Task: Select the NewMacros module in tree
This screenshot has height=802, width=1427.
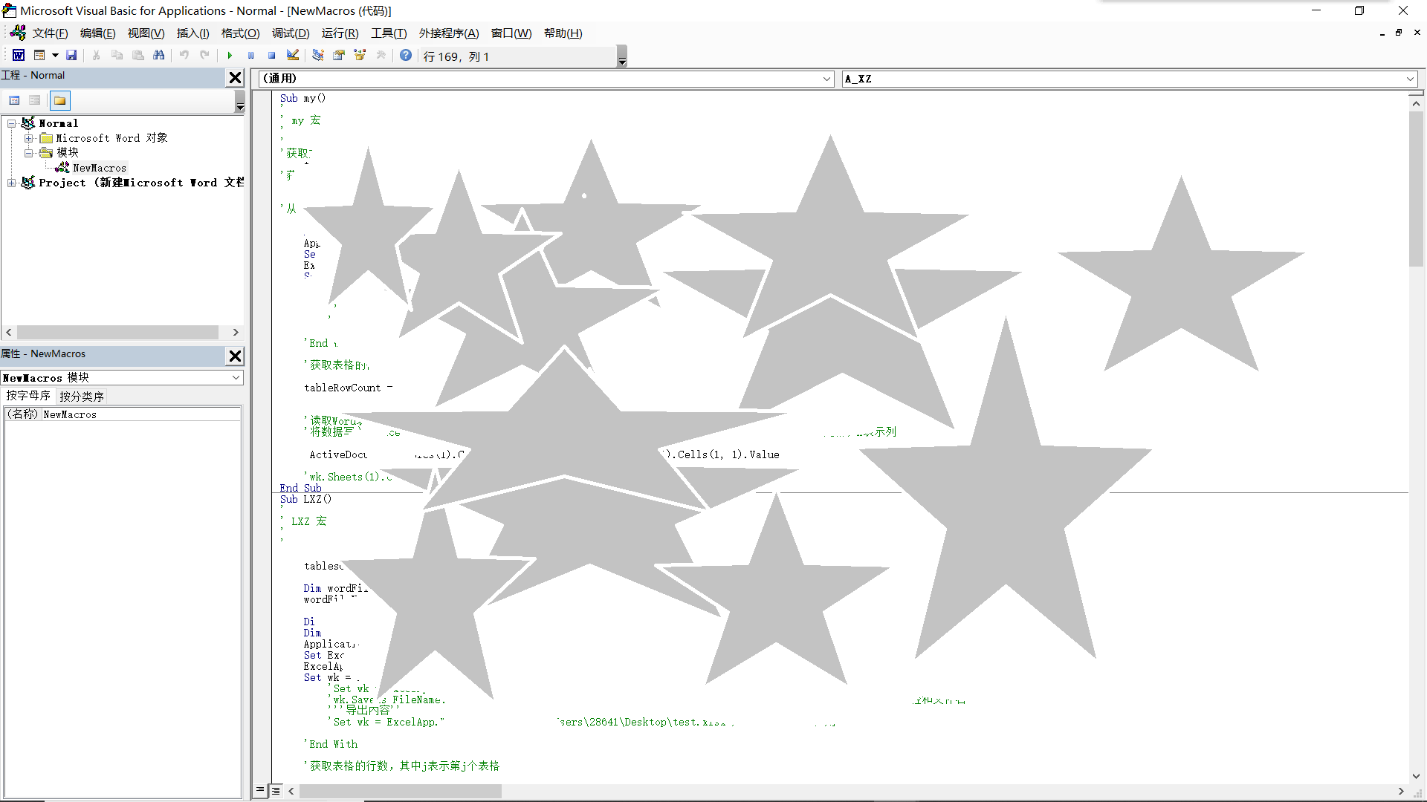Action: pos(99,168)
